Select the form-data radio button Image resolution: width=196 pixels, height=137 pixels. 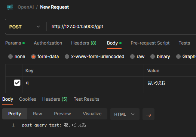(33, 57)
